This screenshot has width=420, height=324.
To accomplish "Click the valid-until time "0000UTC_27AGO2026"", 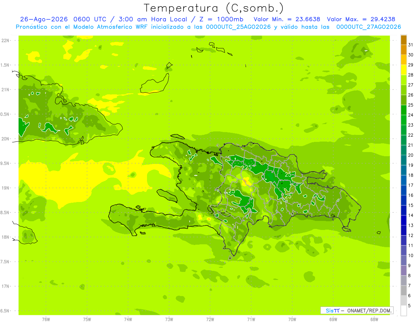I will [x=369, y=27].
